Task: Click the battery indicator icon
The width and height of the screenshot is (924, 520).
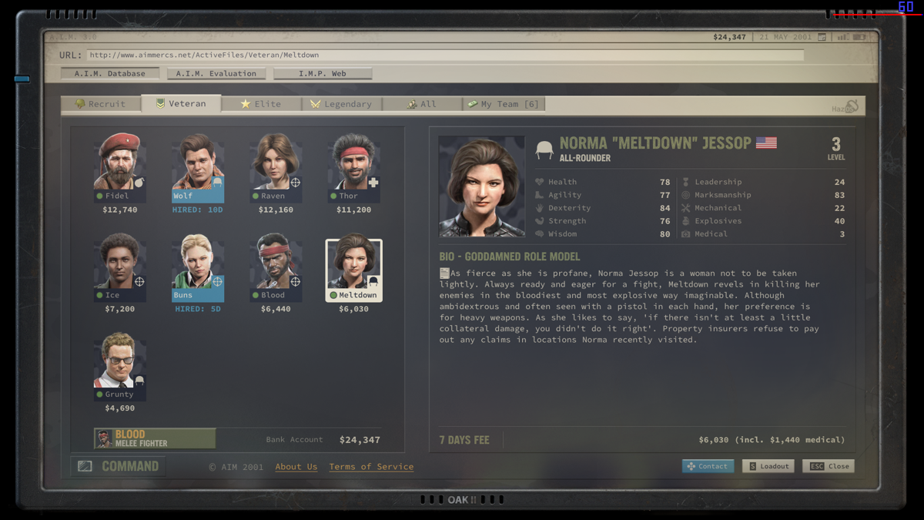Action: (859, 37)
